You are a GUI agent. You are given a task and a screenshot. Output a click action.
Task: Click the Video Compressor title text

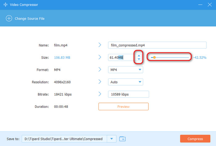pyautogui.click(x=24, y=5)
